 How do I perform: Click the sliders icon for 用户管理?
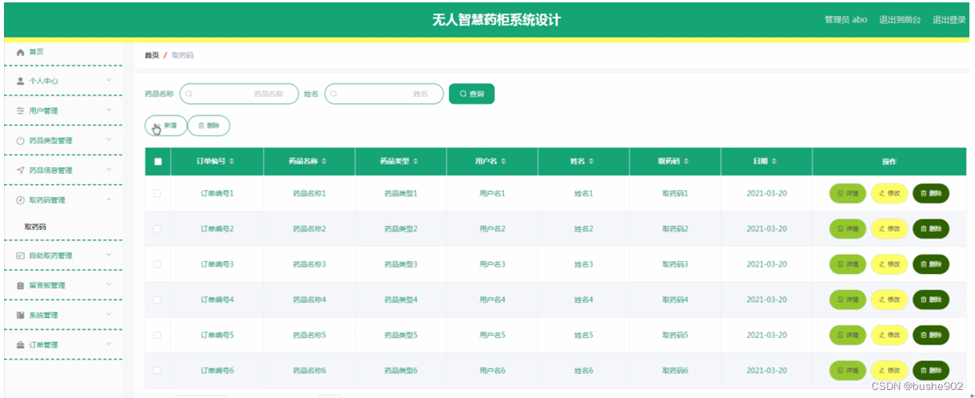(21, 111)
